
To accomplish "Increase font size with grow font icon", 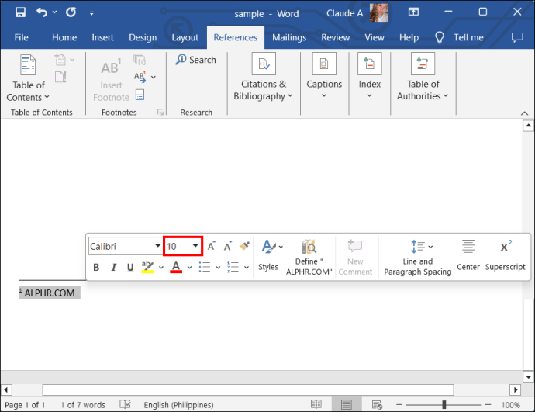I will tap(212, 246).
